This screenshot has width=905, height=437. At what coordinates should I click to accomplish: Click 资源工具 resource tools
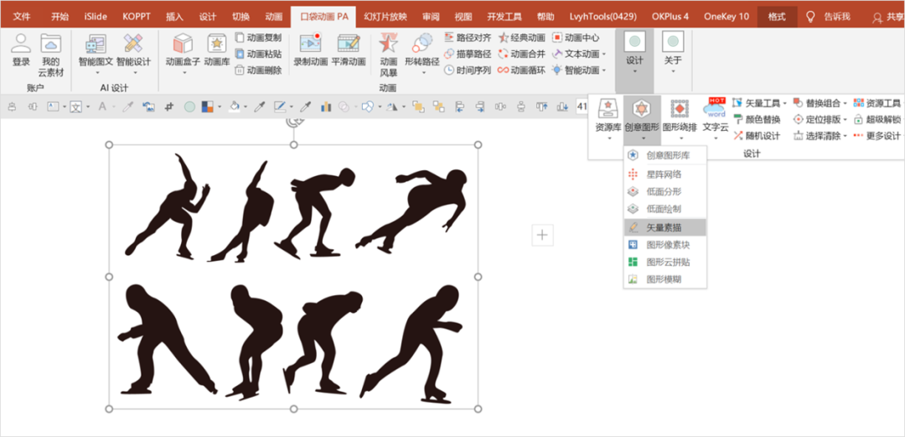(877, 103)
